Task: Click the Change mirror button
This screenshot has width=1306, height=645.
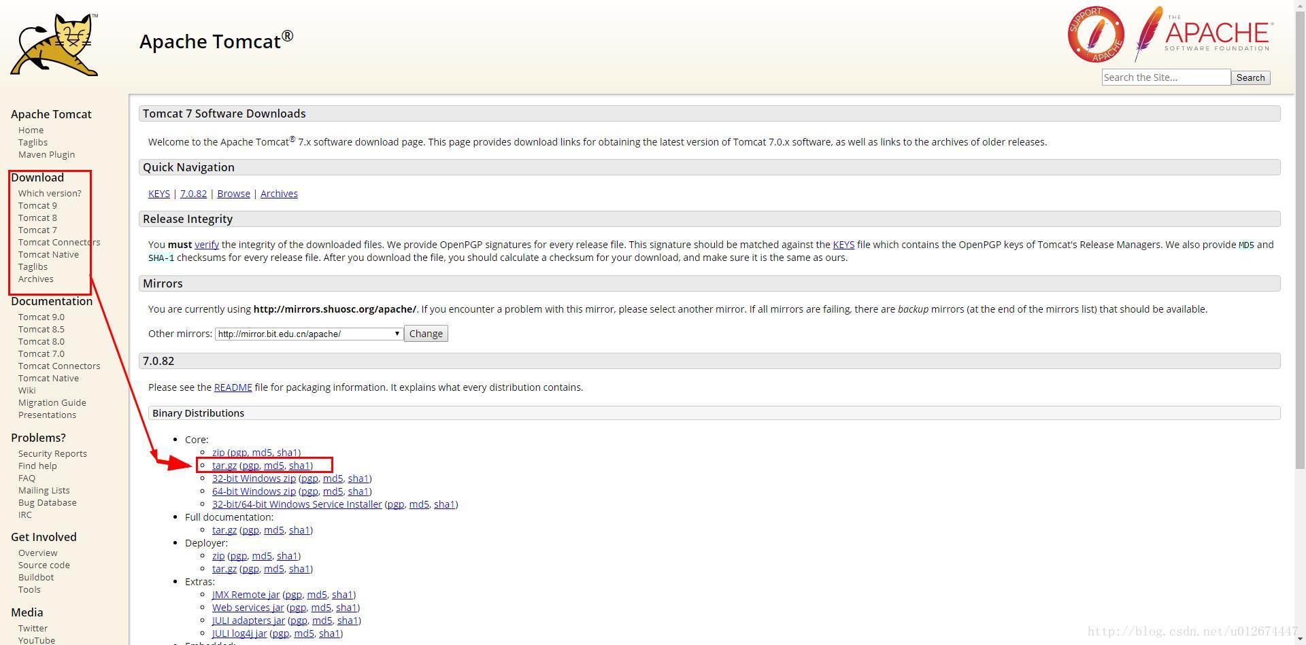Action: (426, 334)
